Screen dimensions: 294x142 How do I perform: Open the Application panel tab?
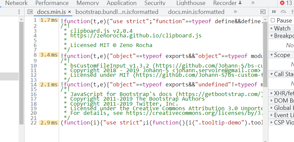tap(121, 3)
